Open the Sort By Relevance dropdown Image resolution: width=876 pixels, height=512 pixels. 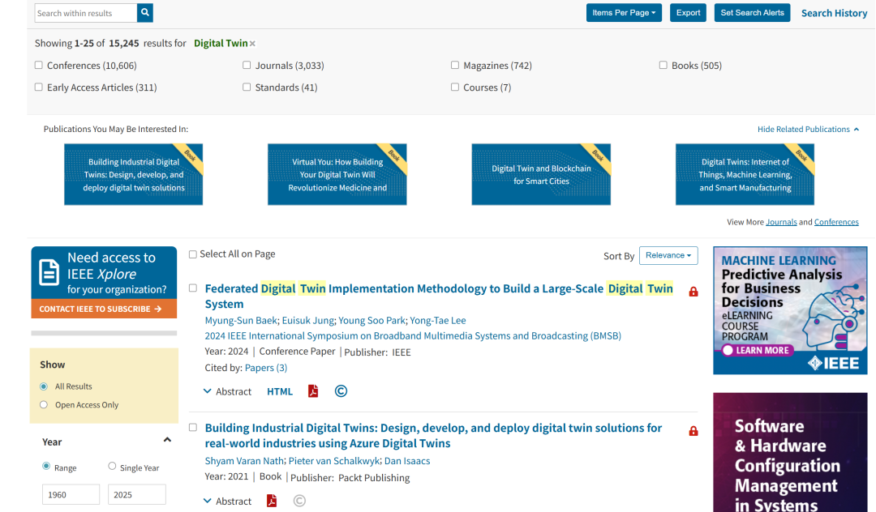(668, 255)
